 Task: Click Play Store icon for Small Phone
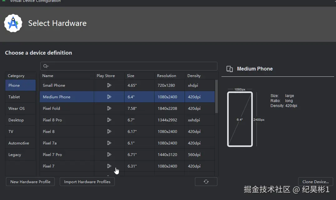click(x=109, y=85)
